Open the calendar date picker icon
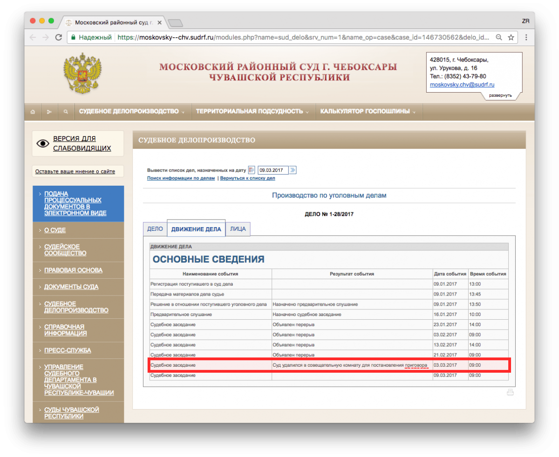This screenshot has width=559, height=457. (252, 170)
